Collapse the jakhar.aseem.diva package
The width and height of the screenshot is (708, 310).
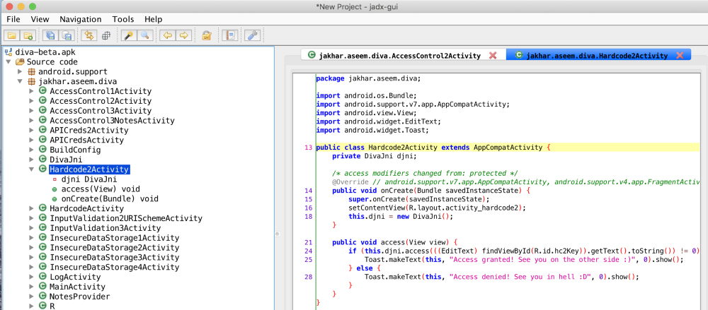(20, 82)
